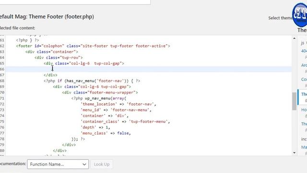
Task: Click the closing </div> on line 67
Action: coord(50,75)
